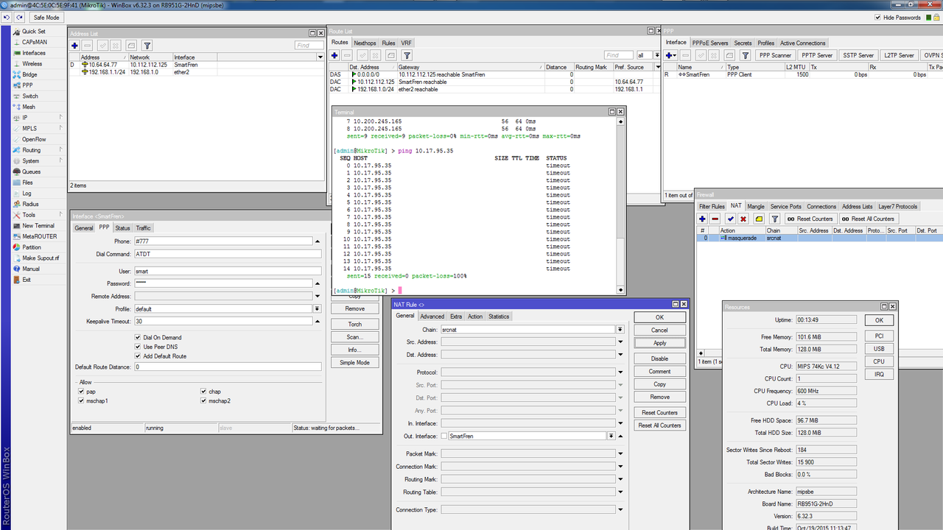Screen dimensions: 943x530
Task: Uncheck the Dial On Demand checkbox
Action: pyautogui.click(x=138, y=338)
